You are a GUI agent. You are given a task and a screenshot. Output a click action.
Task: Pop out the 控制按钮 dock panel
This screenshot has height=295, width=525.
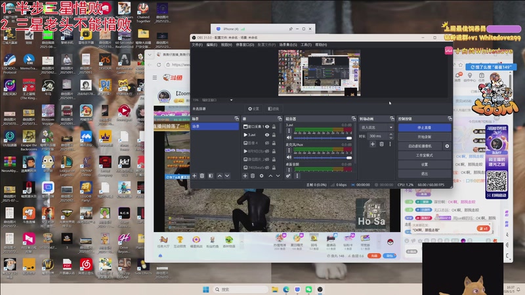pos(450,119)
